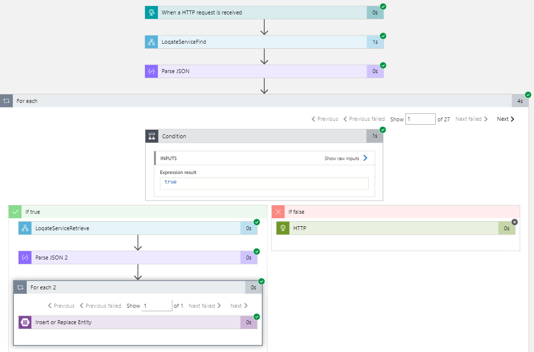
Task: Click Previous in the For each pager
Action: pos(325,119)
